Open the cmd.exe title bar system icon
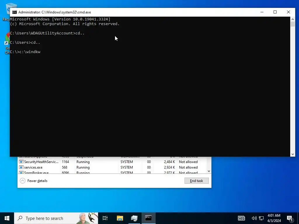Screen dimensions: 299x224 coord(15,12)
